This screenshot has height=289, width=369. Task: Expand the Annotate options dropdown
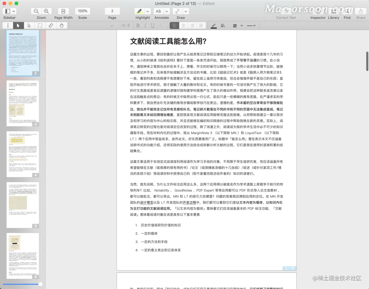click(166, 11)
